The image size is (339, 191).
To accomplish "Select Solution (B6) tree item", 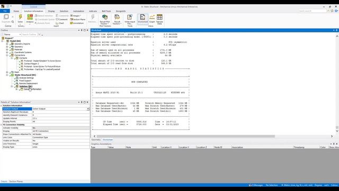I will pos(26,86).
